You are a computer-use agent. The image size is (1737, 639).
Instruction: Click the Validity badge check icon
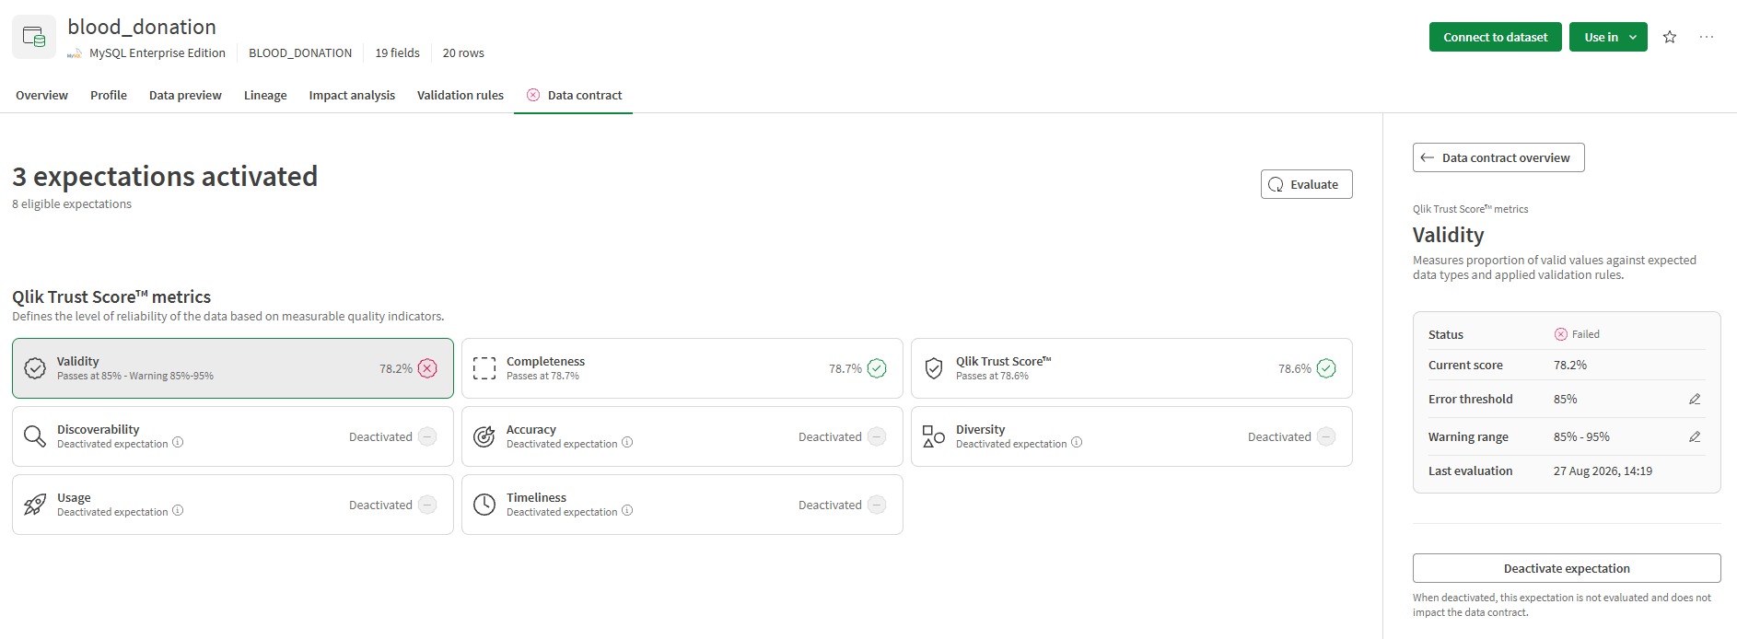[x=35, y=368]
